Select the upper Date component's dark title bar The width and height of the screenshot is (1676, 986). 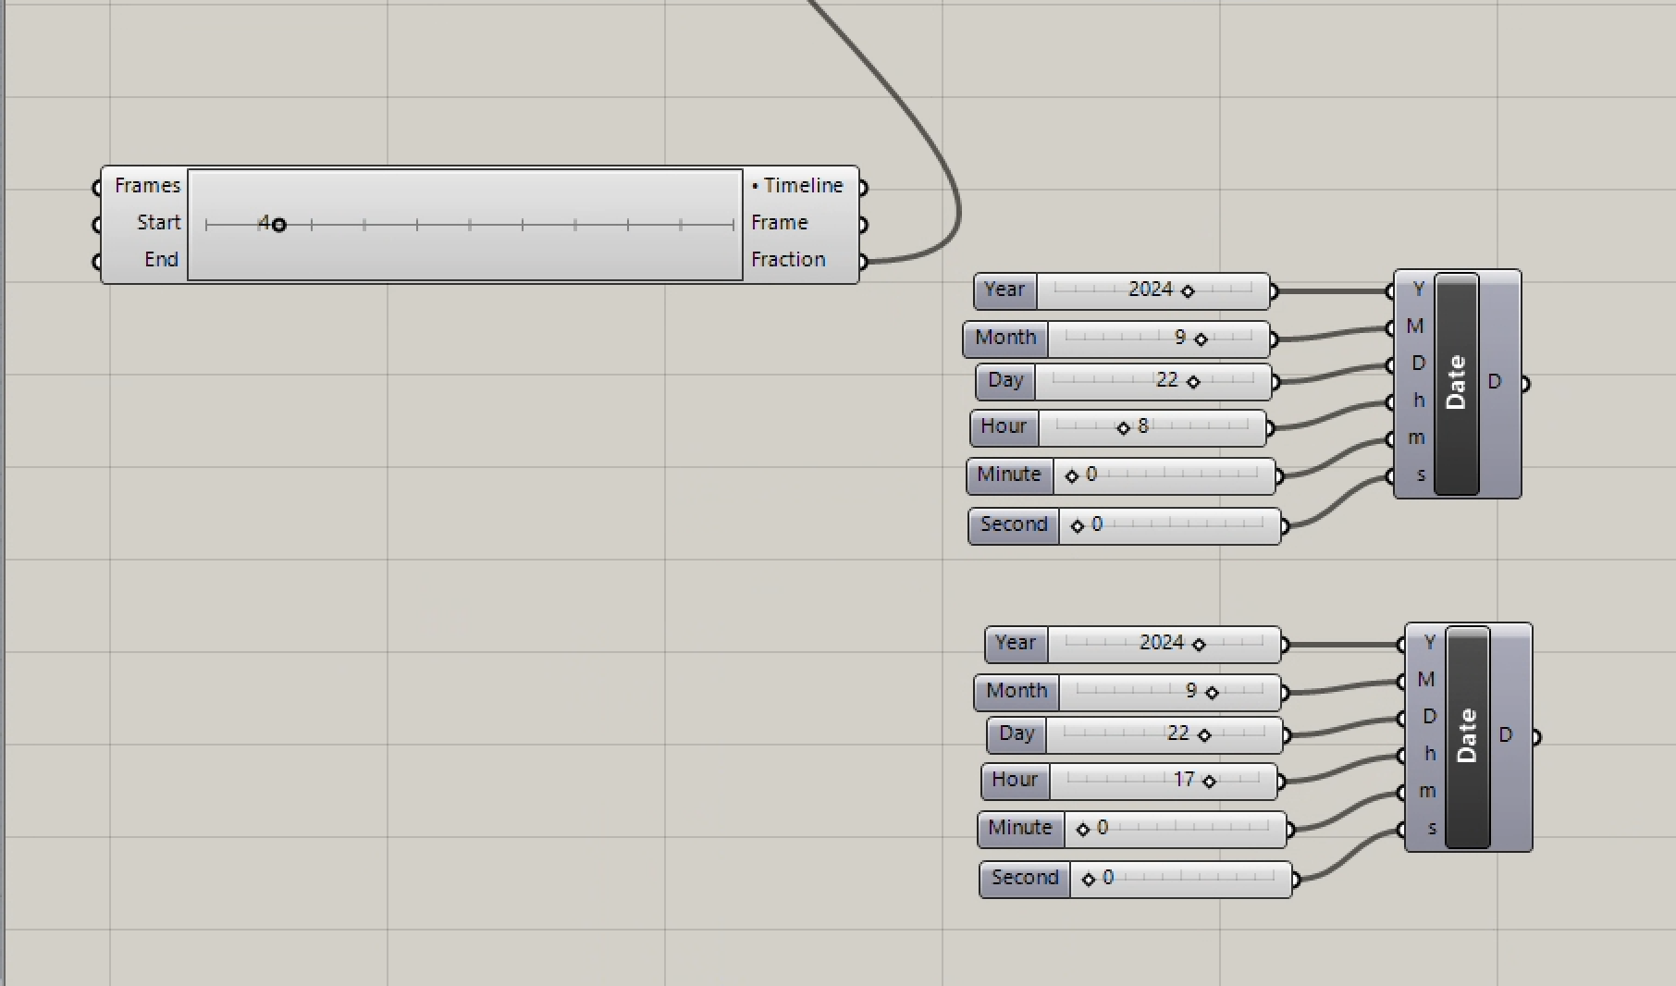(x=1456, y=384)
